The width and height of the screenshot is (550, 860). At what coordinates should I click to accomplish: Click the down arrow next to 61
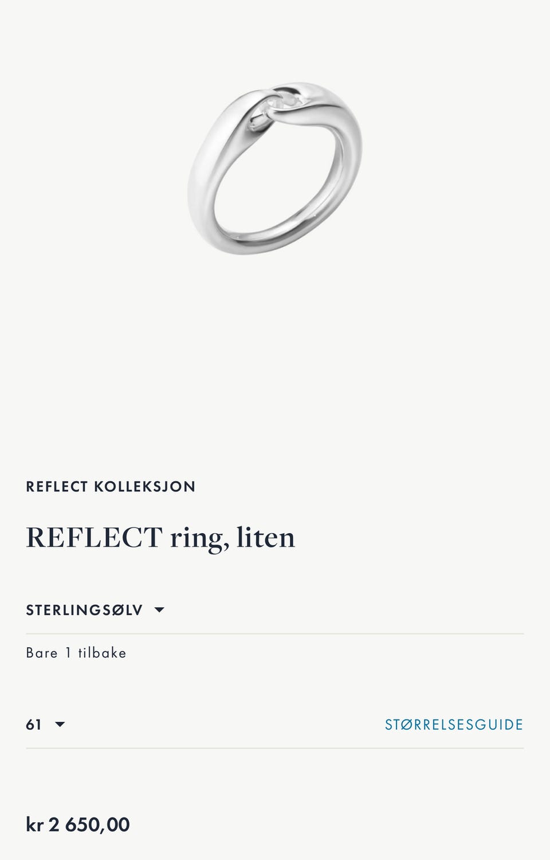[60, 725]
